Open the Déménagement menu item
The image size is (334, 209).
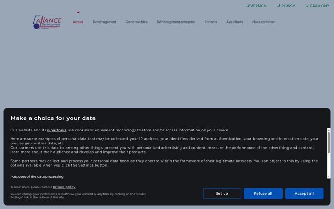[x=104, y=22]
